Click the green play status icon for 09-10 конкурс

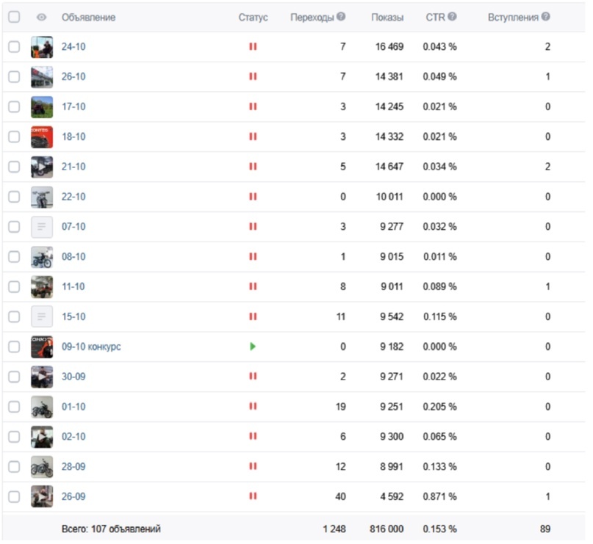[253, 347]
